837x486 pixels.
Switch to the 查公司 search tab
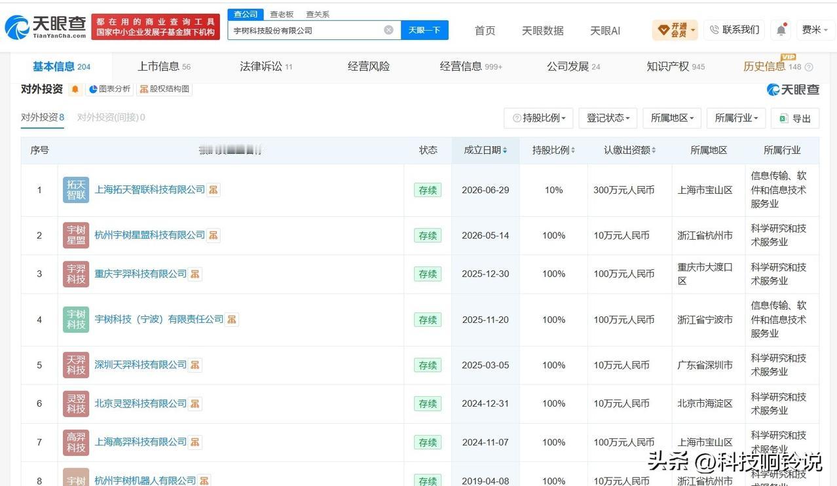pyautogui.click(x=246, y=14)
